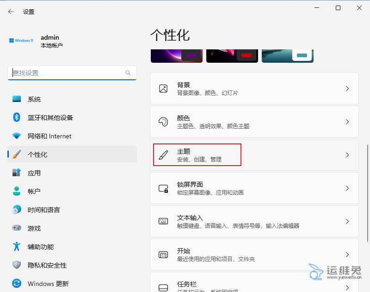Click the gaming controller icon

[x=17, y=228]
